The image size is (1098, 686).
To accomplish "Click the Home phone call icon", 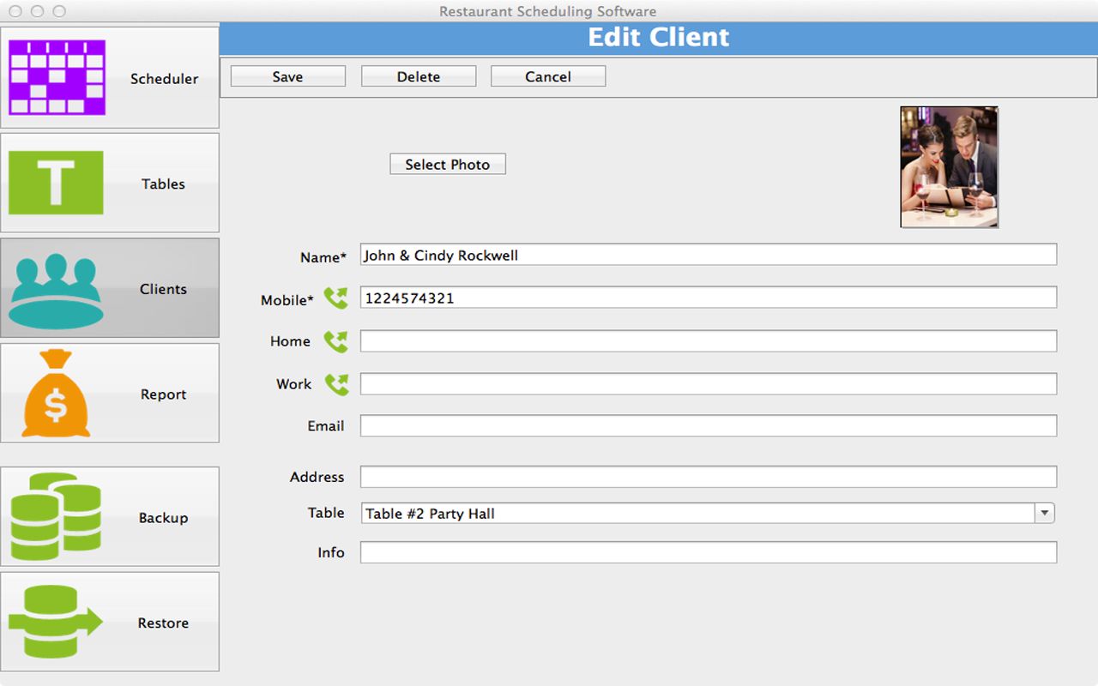I will pos(336,341).
